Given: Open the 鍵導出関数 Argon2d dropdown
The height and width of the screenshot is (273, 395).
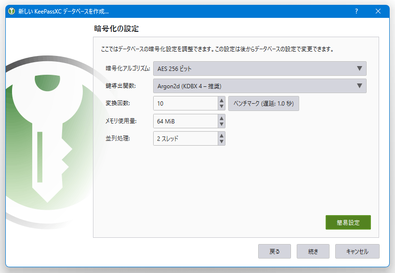Looking at the screenshot, I should coord(260,86).
